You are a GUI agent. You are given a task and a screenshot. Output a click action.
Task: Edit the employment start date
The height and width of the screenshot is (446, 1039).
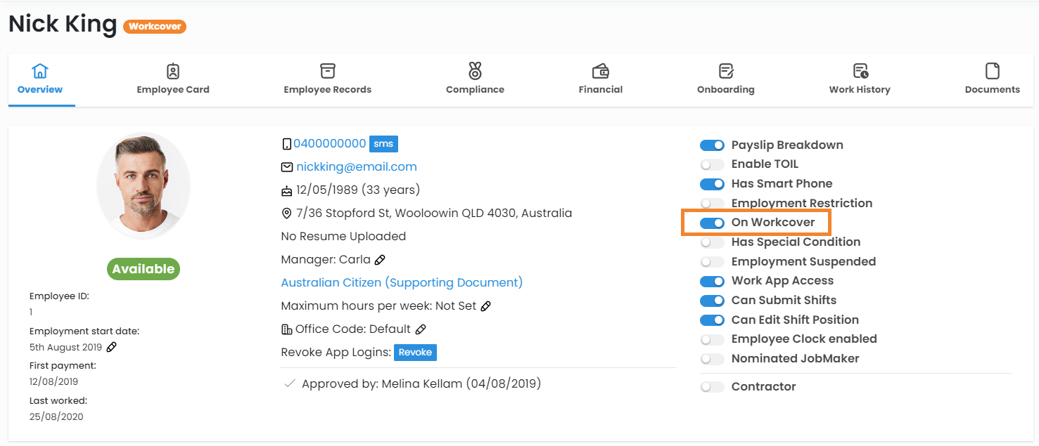(112, 347)
